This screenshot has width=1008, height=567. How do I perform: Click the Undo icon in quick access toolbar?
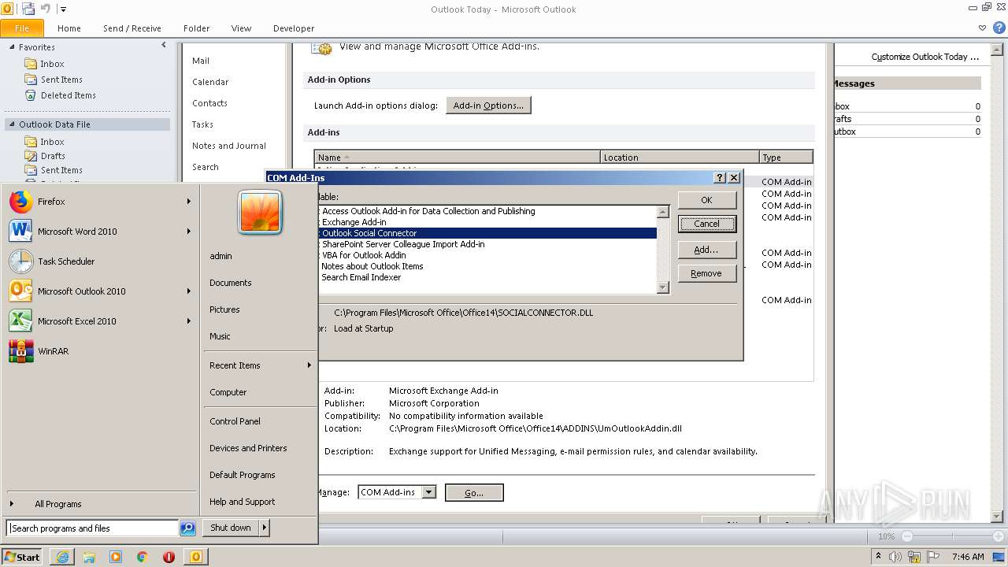[x=46, y=9]
